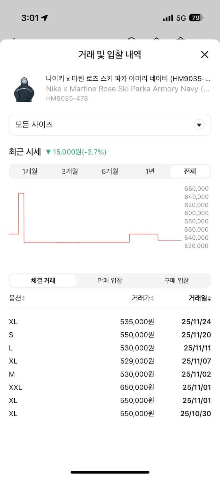Select the 1개월 chart period
Viewport: 220px width, 478px height.
pos(30,171)
